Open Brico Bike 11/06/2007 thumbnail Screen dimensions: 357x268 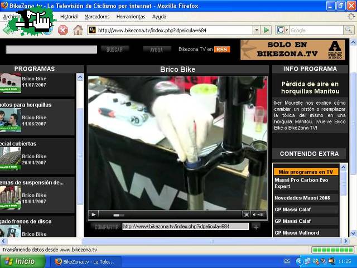click(11, 120)
